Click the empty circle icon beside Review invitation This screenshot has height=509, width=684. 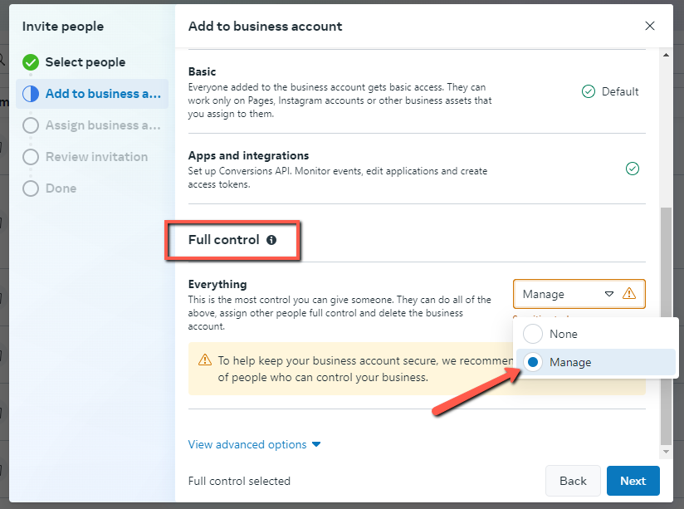[x=31, y=157]
